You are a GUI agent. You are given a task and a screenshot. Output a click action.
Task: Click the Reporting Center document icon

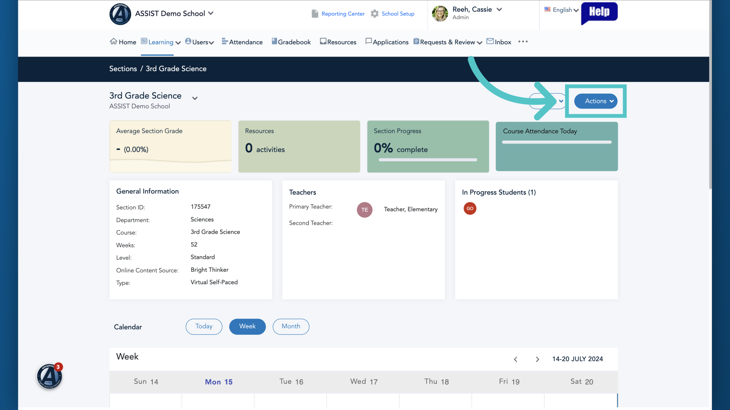click(x=315, y=14)
